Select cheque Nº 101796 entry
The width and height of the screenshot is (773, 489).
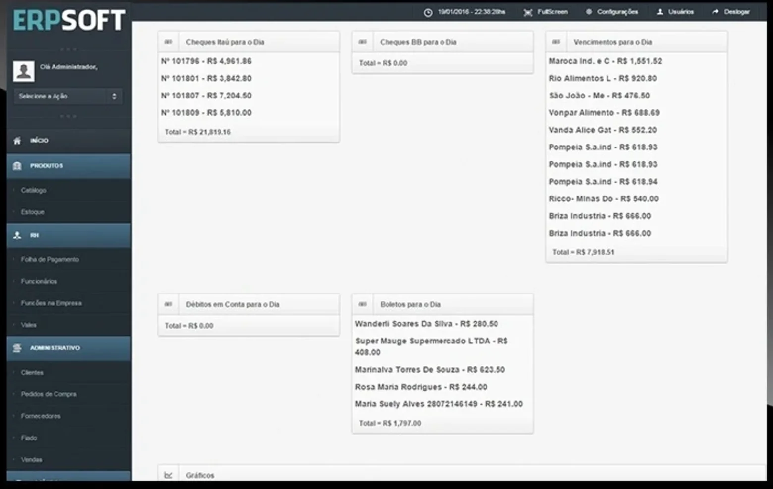206,61
